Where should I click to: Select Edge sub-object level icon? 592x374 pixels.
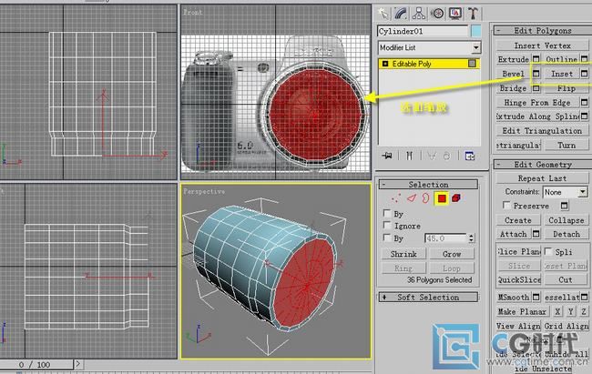411,198
